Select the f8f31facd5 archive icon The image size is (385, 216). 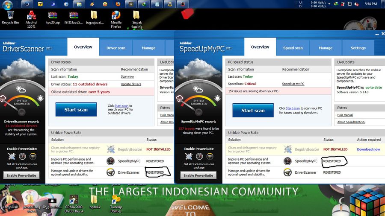[x=74, y=18]
